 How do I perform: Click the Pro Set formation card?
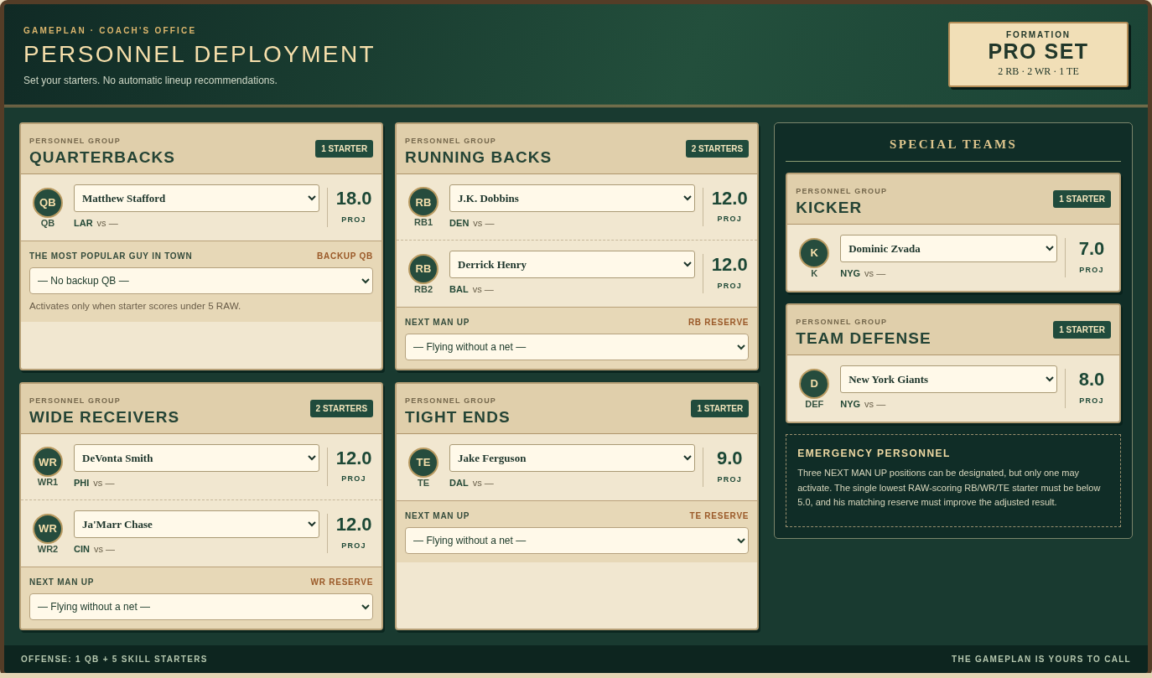[1038, 54]
